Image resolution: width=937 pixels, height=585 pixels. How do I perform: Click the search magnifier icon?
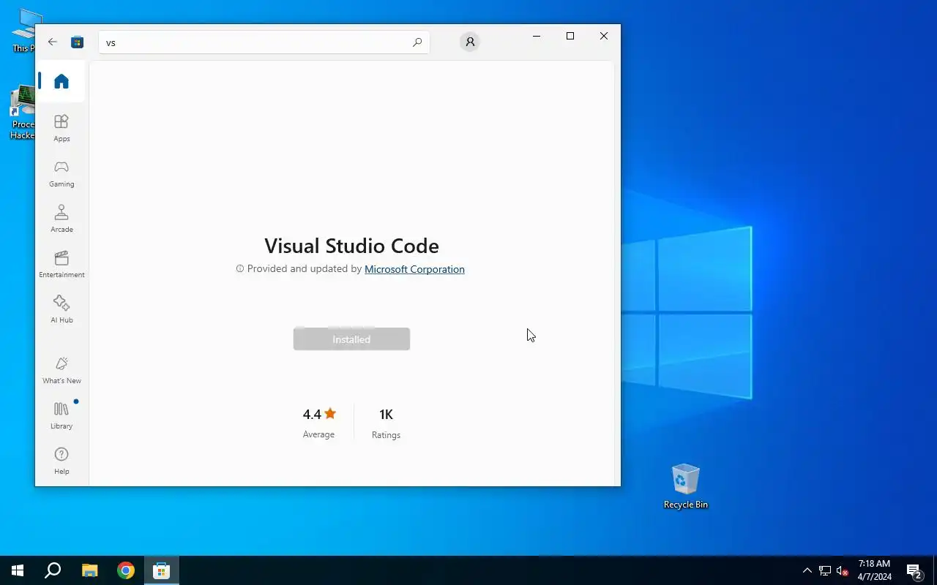click(x=417, y=42)
